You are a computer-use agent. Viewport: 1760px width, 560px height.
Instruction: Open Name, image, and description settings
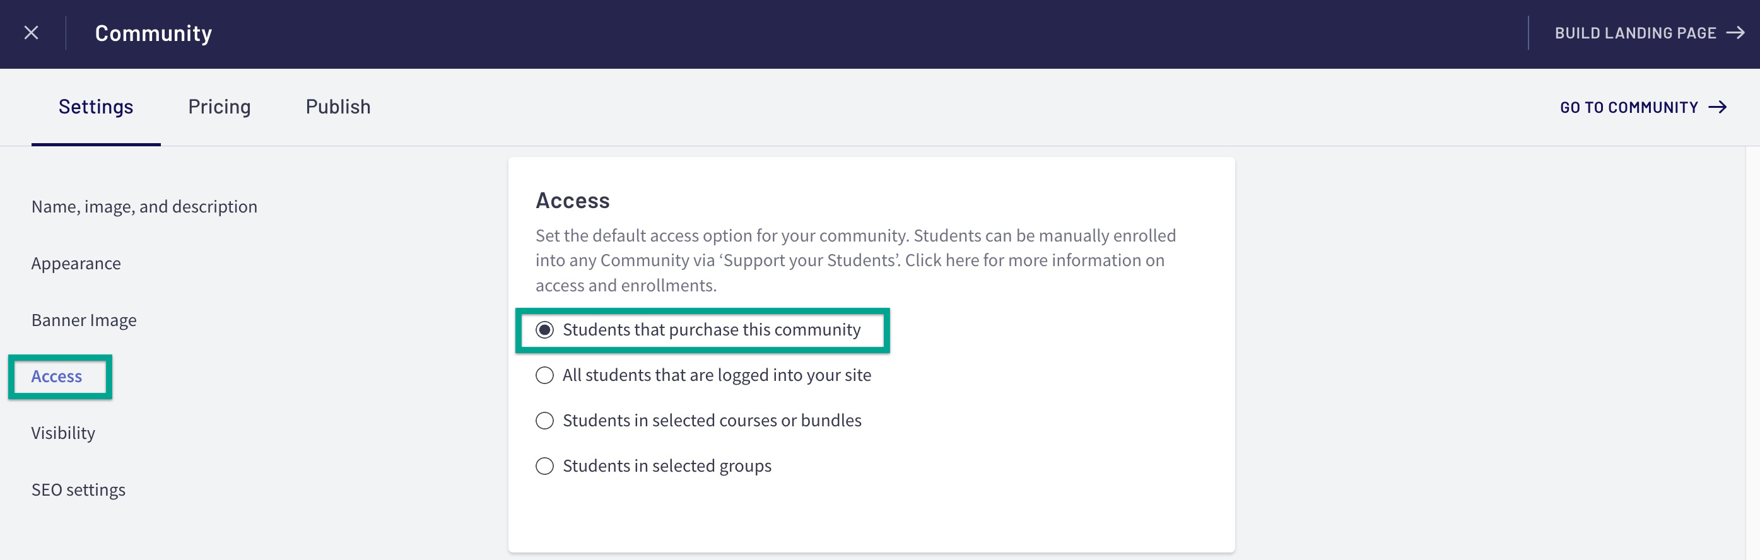(x=144, y=206)
